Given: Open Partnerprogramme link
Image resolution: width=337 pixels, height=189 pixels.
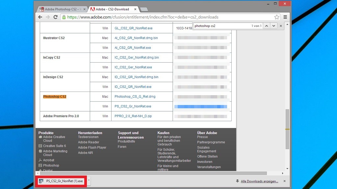Looking at the screenshot, I should point(211,142).
